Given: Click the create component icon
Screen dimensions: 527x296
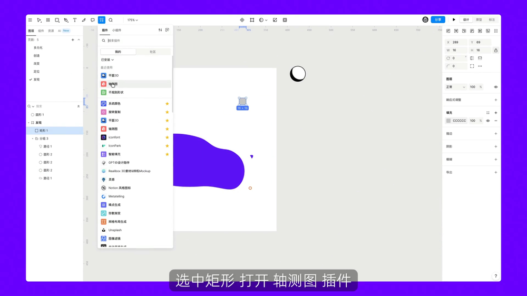Looking at the screenshot, I should (x=242, y=20).
